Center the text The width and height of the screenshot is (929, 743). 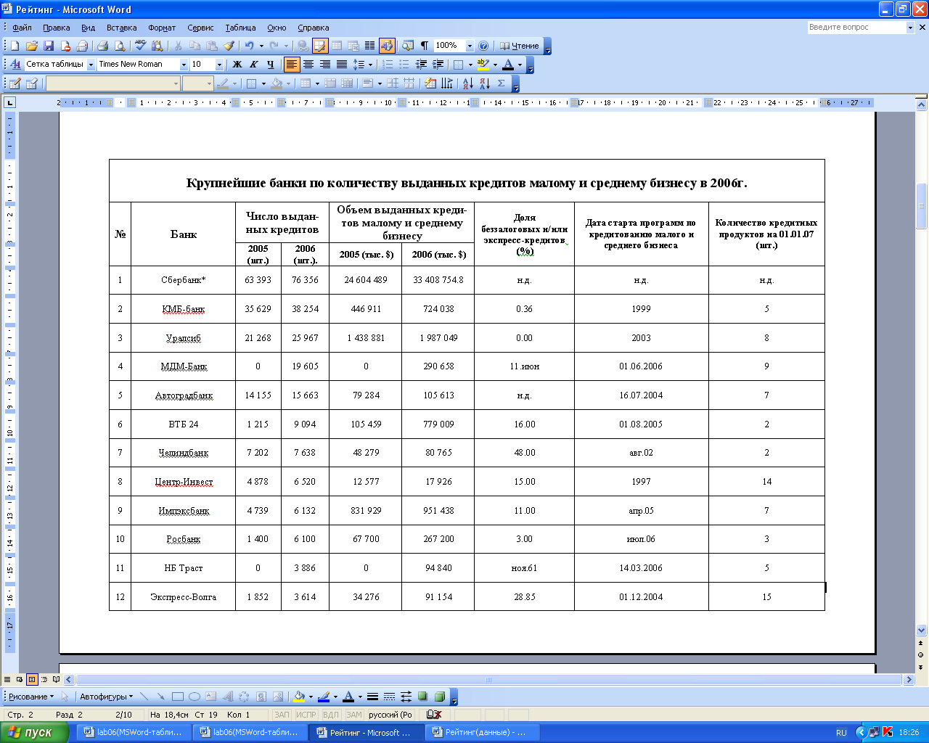tap(308, 65)
